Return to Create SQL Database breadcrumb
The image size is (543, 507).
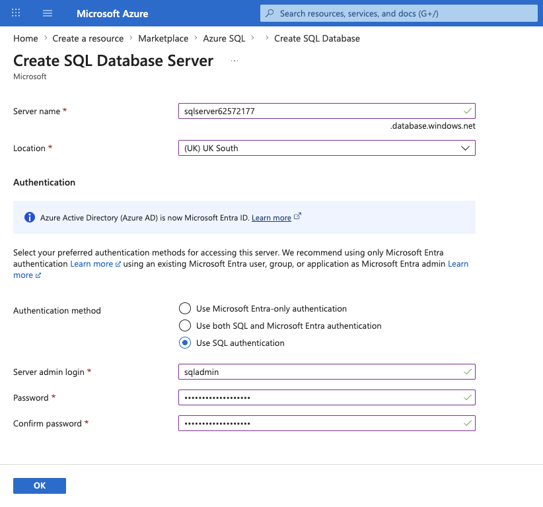point(317,38)
